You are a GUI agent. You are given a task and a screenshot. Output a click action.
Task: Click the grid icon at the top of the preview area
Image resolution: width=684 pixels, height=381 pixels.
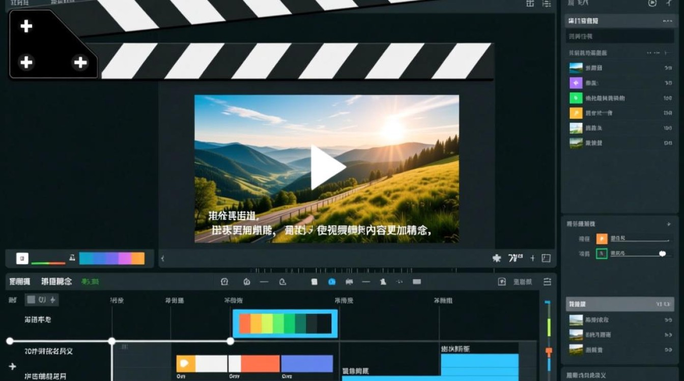tap(530, 3)
